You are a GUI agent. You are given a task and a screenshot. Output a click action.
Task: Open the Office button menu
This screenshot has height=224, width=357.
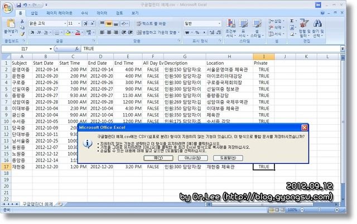coord(7,8)
